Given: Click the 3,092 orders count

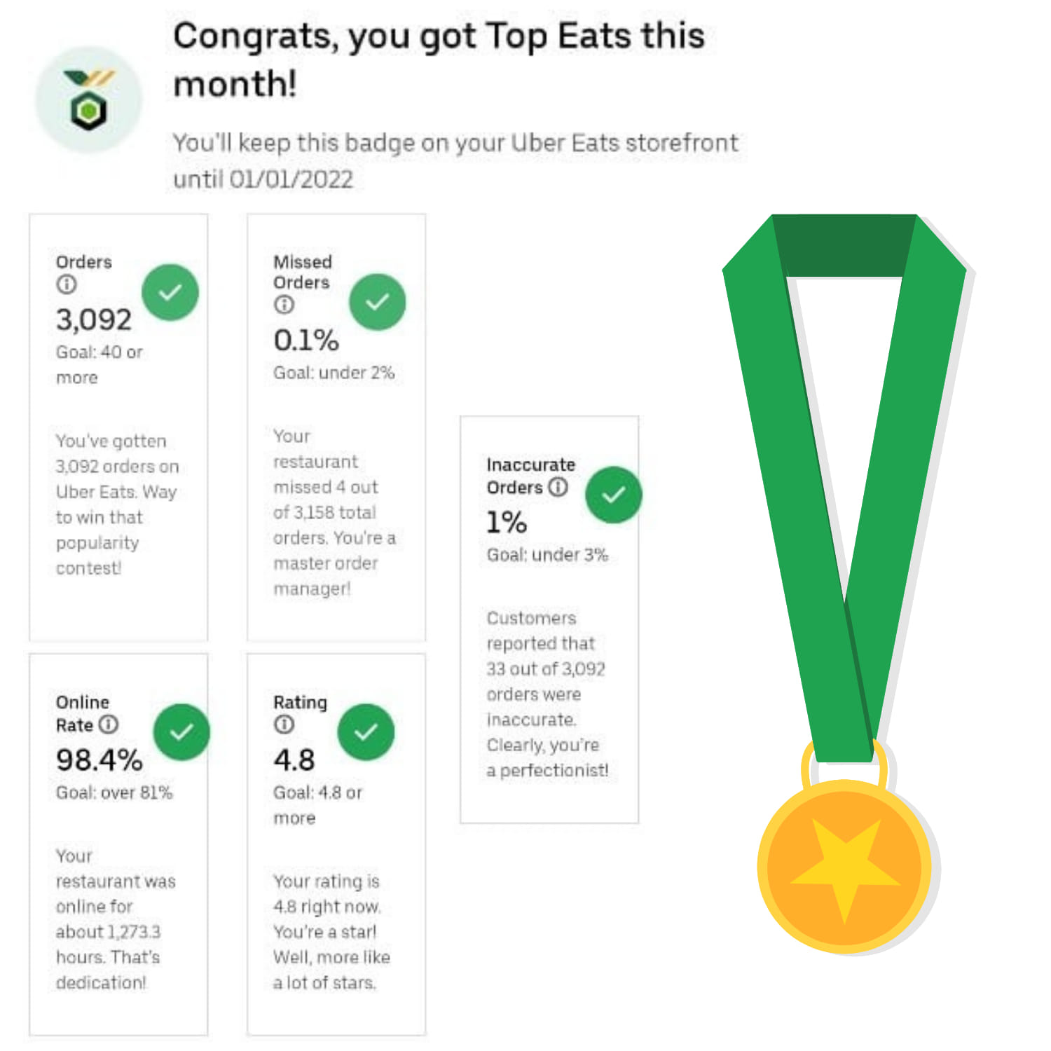Looking at the screenshot, I should point(94,320).
